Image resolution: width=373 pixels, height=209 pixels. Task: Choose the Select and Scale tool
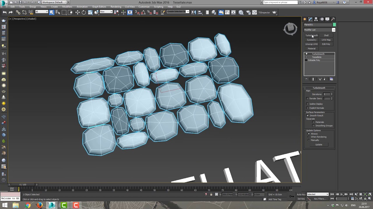[x=90, y=12]
